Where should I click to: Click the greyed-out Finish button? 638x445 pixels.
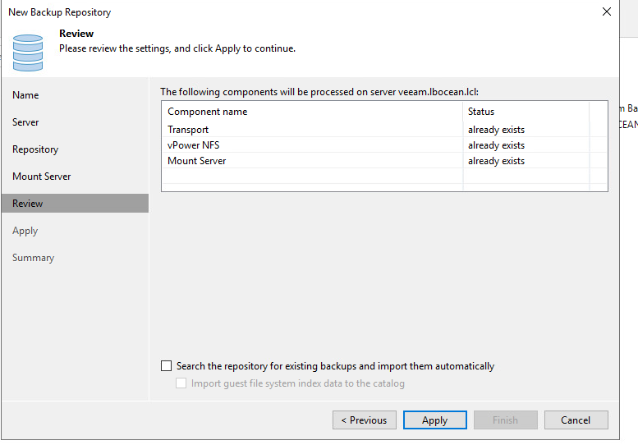(505, 420)
